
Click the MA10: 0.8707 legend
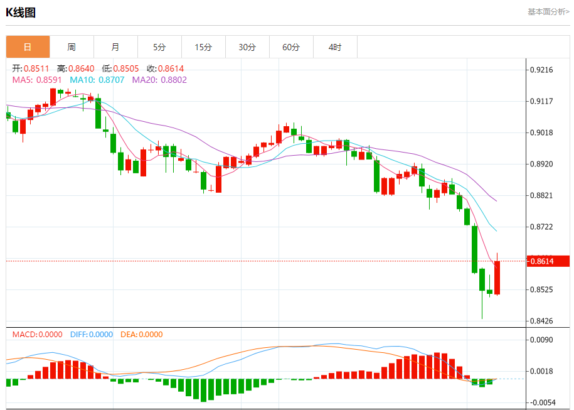pos(97,80)
